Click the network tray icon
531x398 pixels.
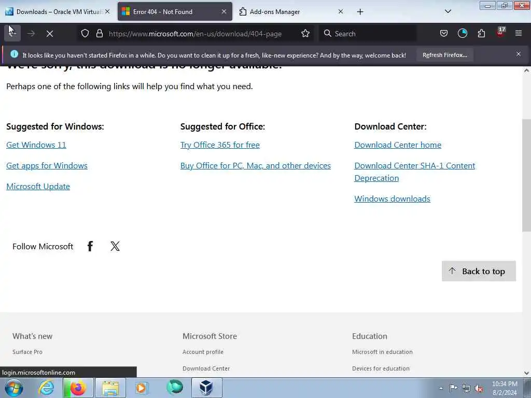coord(466,388)
